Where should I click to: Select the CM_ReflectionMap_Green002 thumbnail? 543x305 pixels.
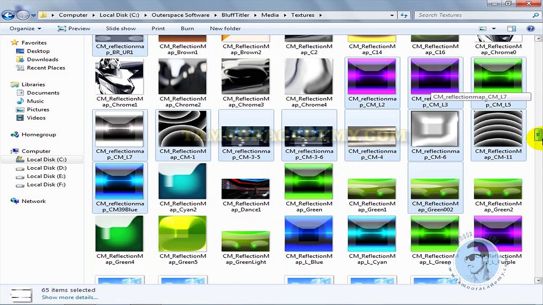[435, 189]
